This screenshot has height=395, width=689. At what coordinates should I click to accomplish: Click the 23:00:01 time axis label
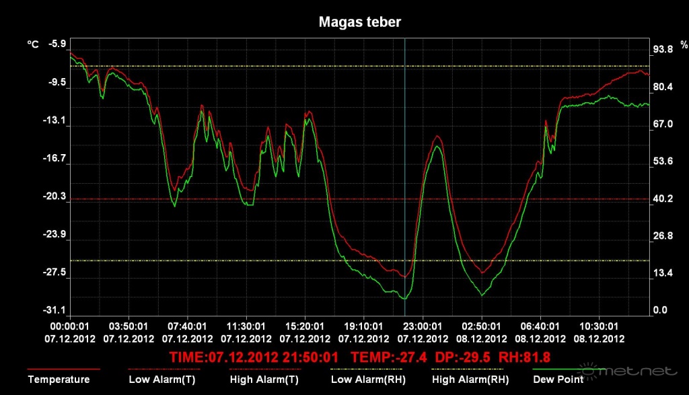(x=422, y=326)
